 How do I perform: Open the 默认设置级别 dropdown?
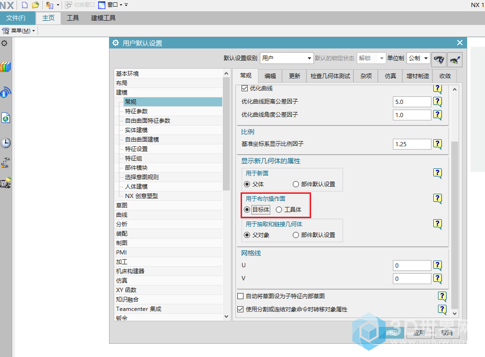pos(287,58)
